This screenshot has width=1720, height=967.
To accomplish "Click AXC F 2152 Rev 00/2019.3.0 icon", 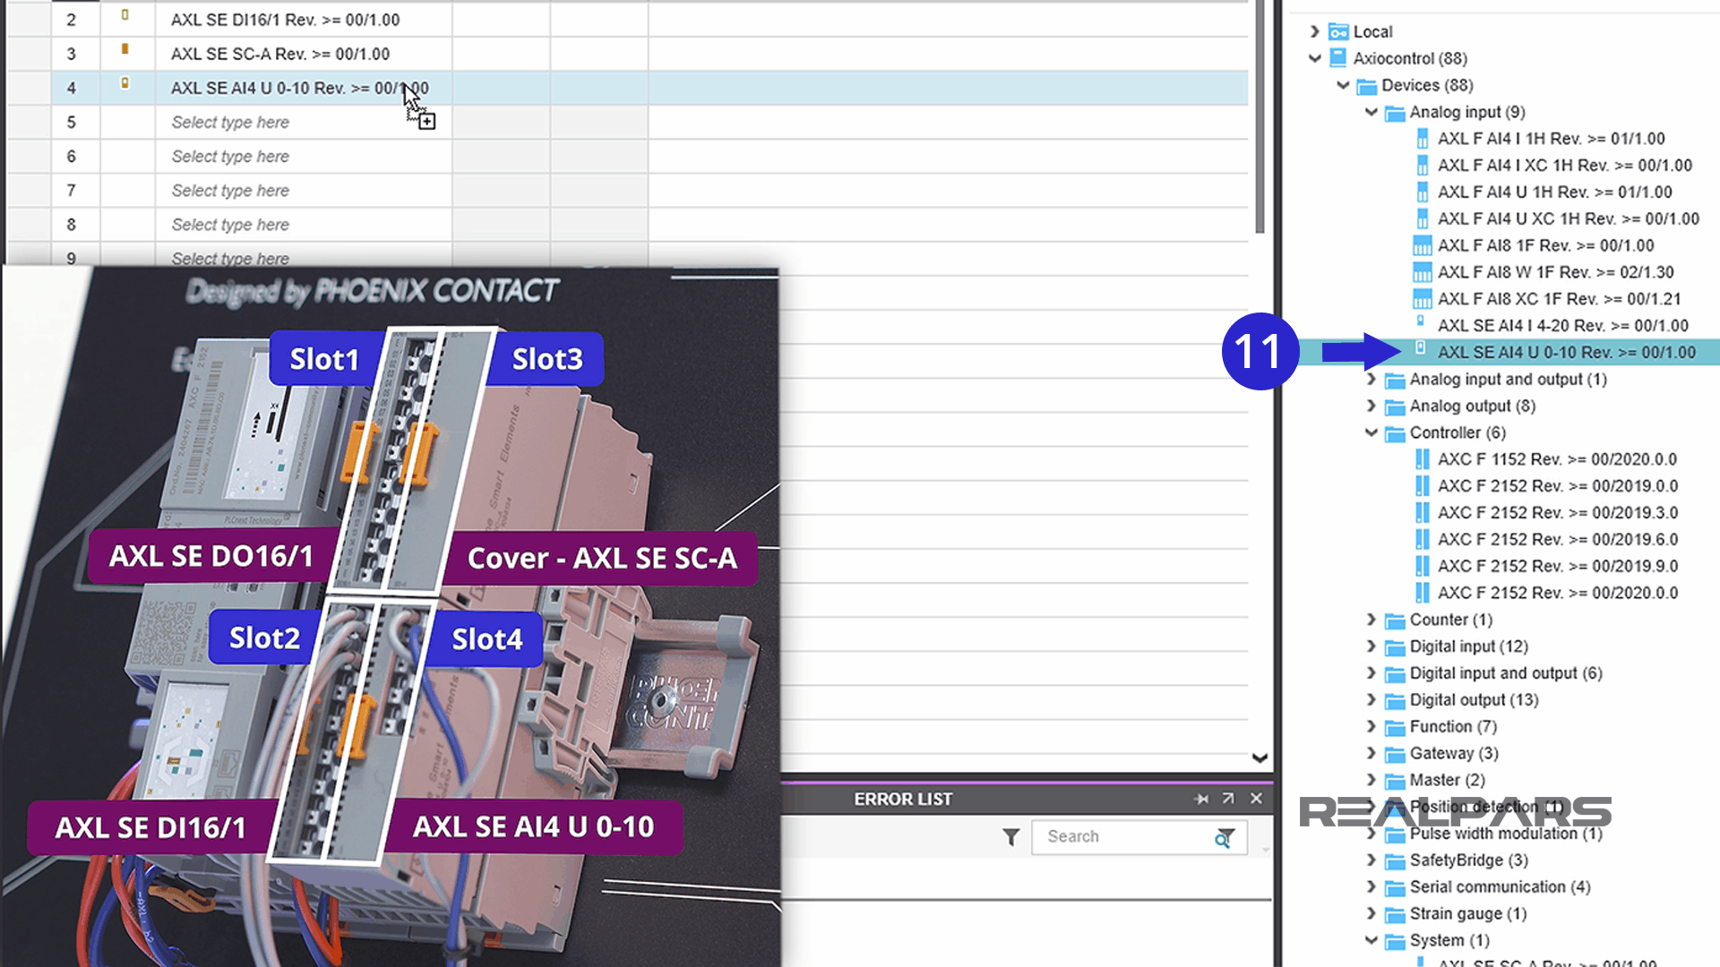I will tap(1422, 513).
